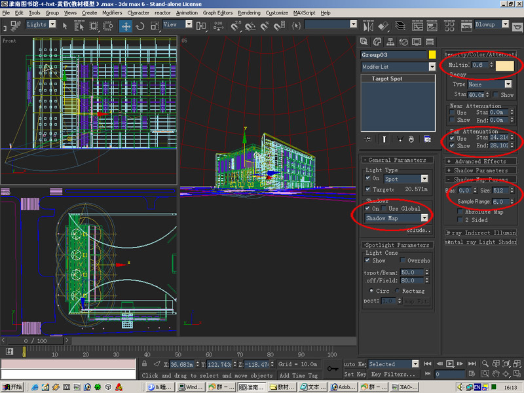Toggle Shadows On checkbox
This screenshot has height=393, width=524.
[x=367, y=208]
